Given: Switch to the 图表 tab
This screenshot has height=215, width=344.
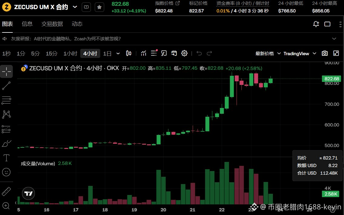Looking at the screenshot, I should tap(8, 24).
